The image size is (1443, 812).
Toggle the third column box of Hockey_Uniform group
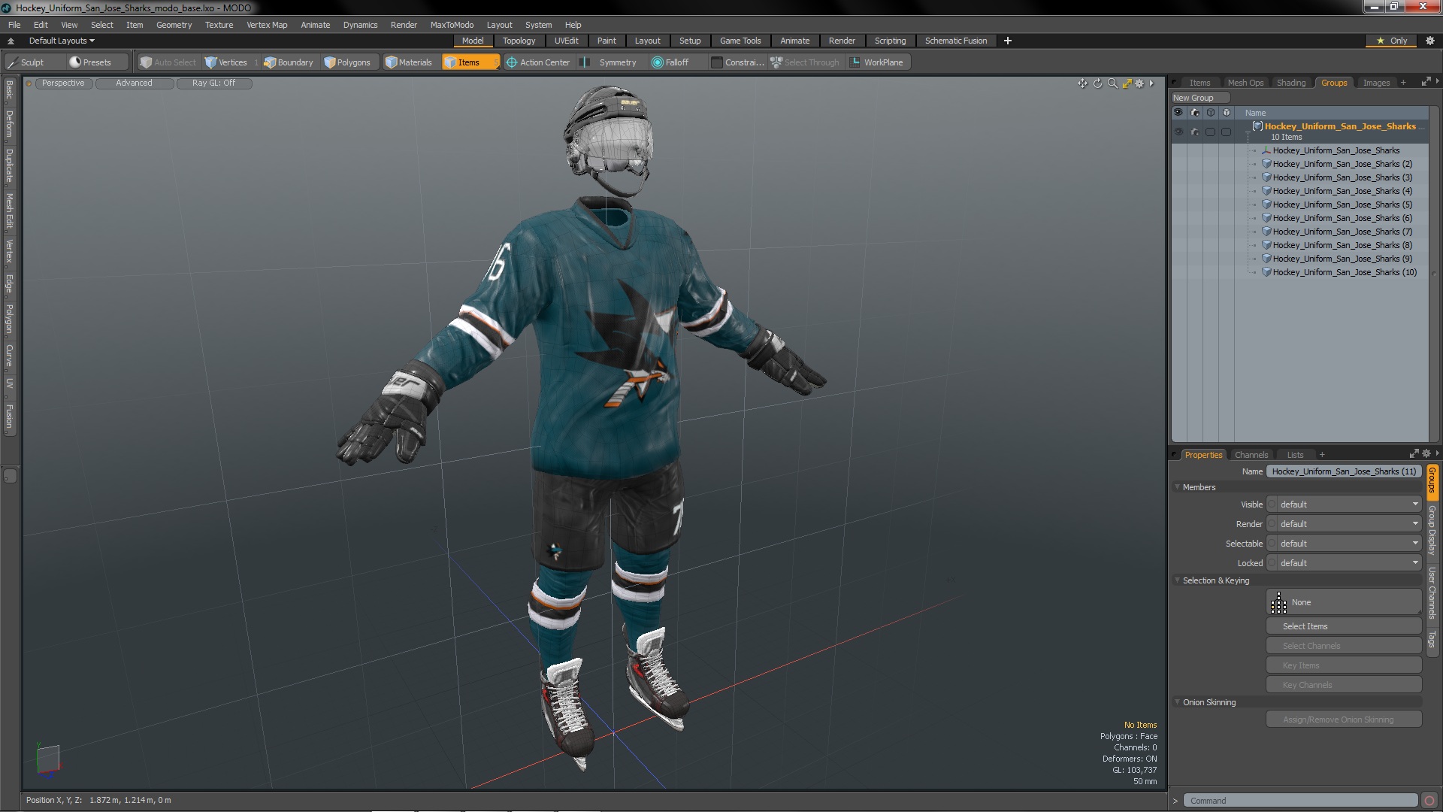click(1210, 132)
